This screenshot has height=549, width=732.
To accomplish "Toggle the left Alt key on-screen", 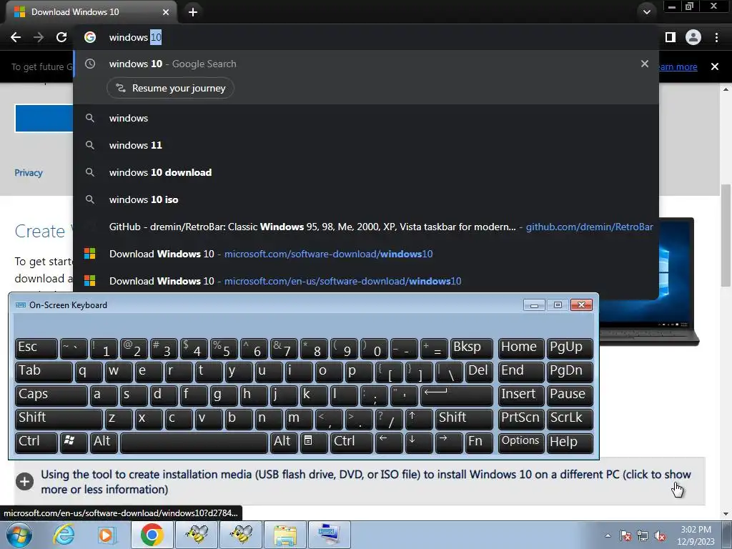I will pos(103,442).
